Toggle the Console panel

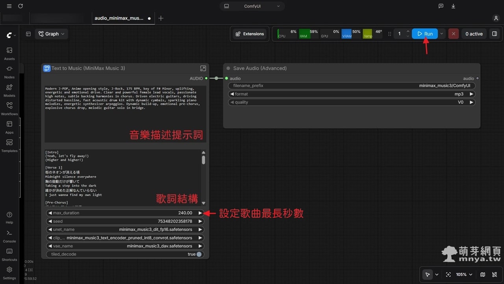9,236
